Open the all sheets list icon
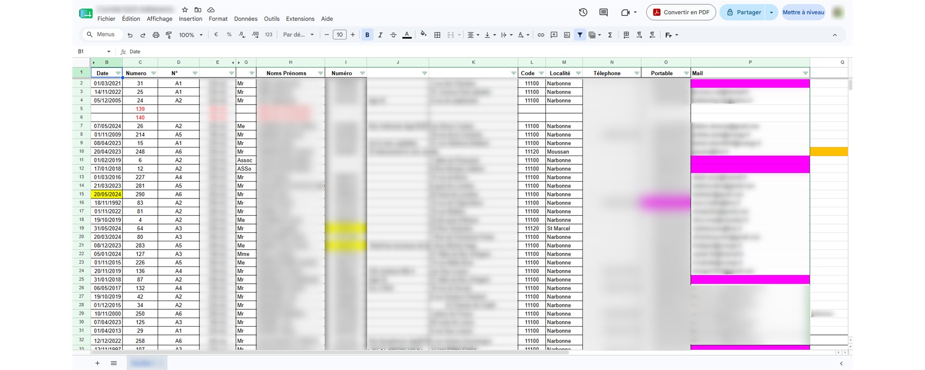925x370 pixels. point(114,363)
